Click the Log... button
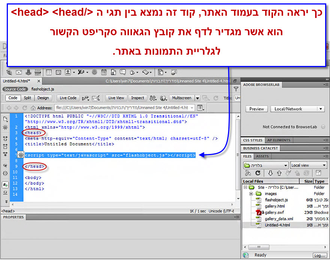The height and width of the screenshot is (260, 330). pyautogui.click(x=319, y=256)
